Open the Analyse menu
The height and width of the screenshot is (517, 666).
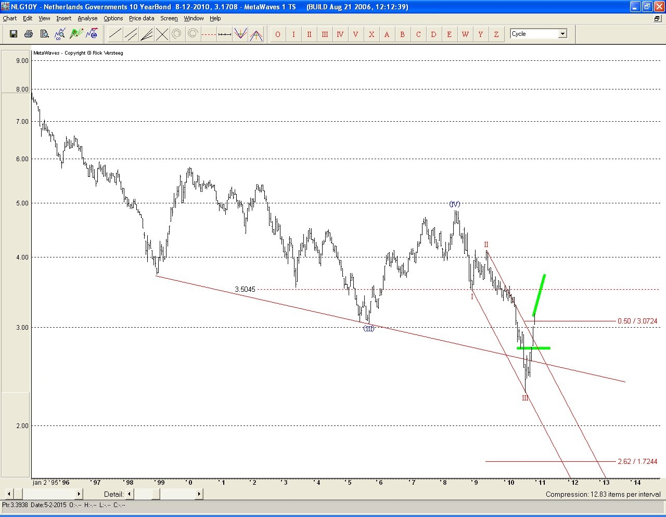tap(87, 18)
